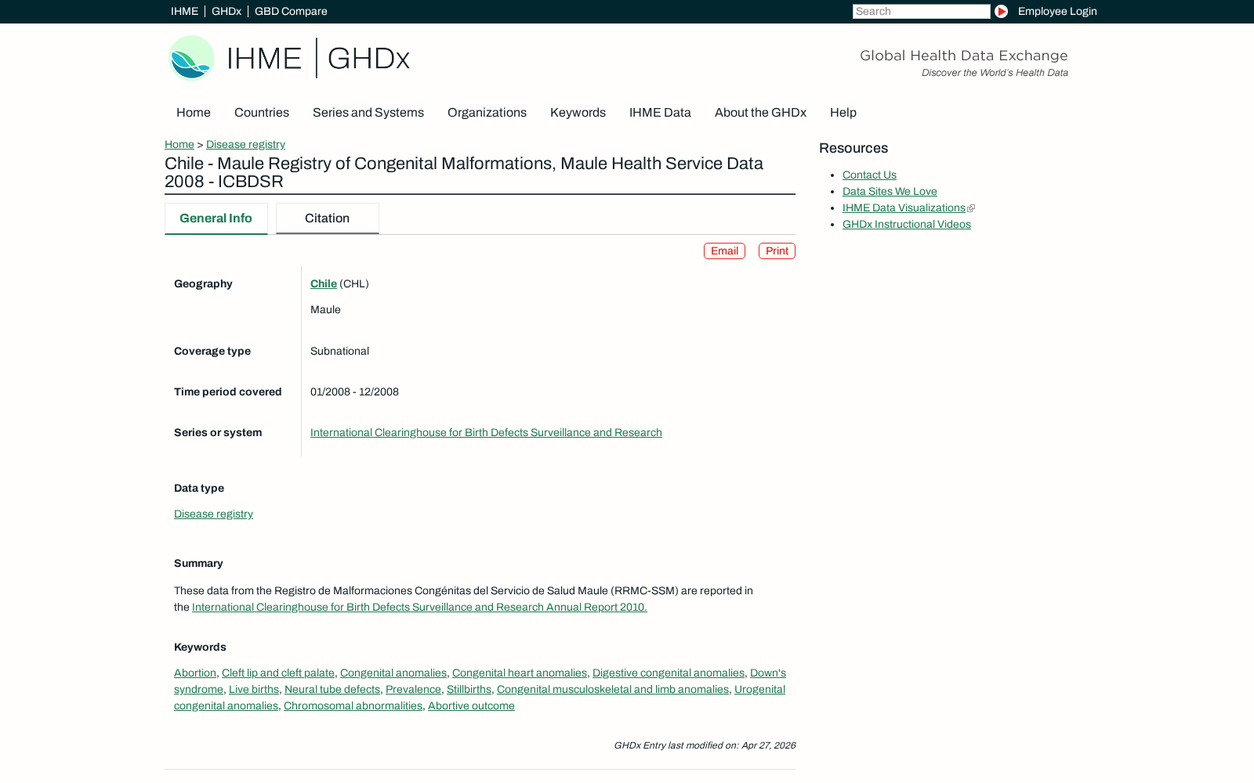Open the Keywords menu item
The image size is (1254, 783).
[x=578, y=113]
